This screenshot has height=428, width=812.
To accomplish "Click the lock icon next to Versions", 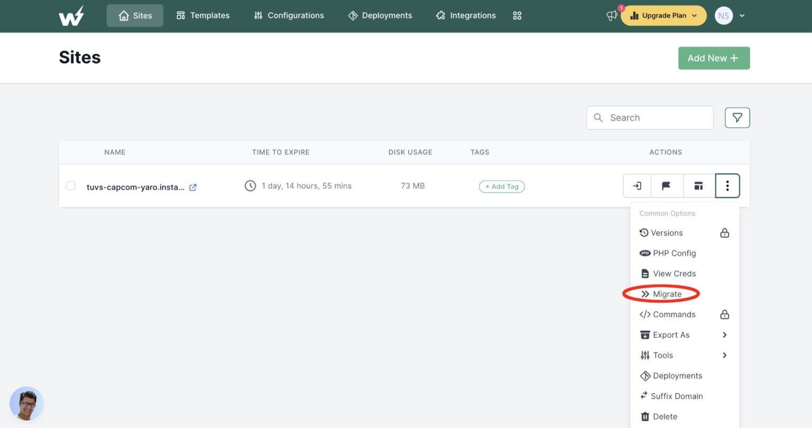I will point(724,233).
